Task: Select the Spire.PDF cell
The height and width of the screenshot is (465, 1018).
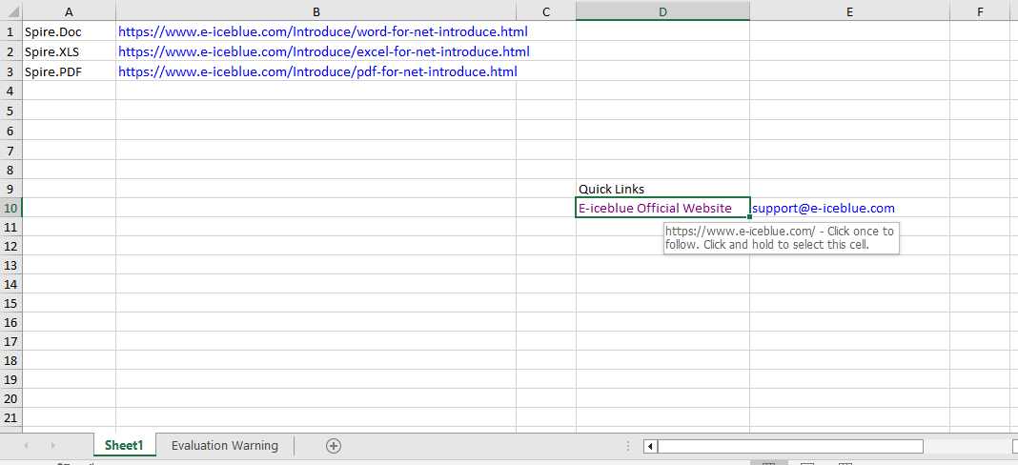Action: (x=70, y=71)
